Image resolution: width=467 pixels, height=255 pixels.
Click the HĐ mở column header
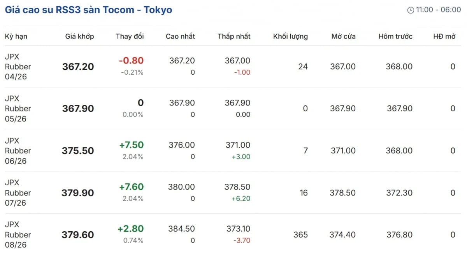(444, 37)
